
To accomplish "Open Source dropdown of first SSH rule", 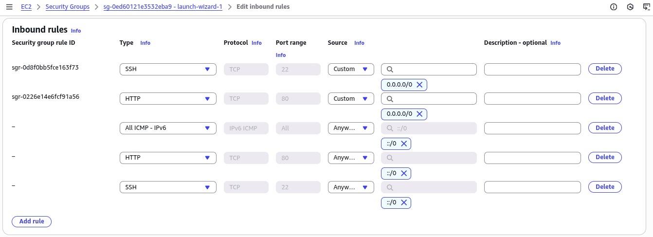I will click(351, 69).
